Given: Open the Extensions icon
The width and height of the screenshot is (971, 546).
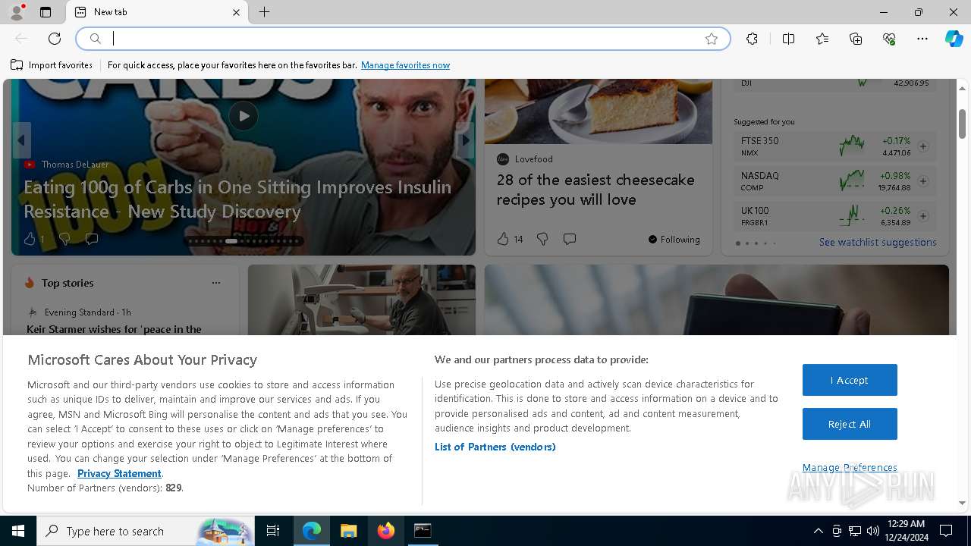Looking at the screenshot, I should (752, 39).
